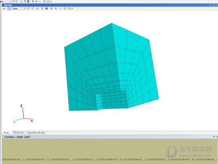Click the gray sphere icon in Model toolbar
The height and width of the screenshot is (164, 218).
tap(4, 8)
